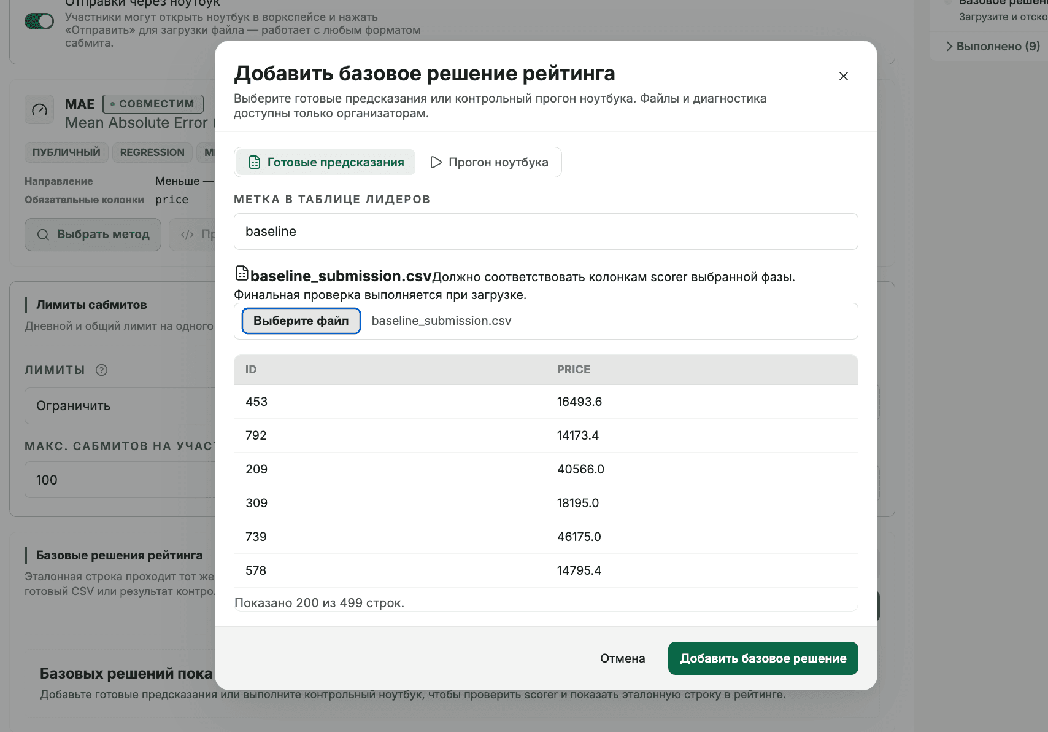The width and height of the screenshot is (1048, 732).
Task: Click Добавить базовое решение button
Action: pyautogui.click(x=763, y=658)
